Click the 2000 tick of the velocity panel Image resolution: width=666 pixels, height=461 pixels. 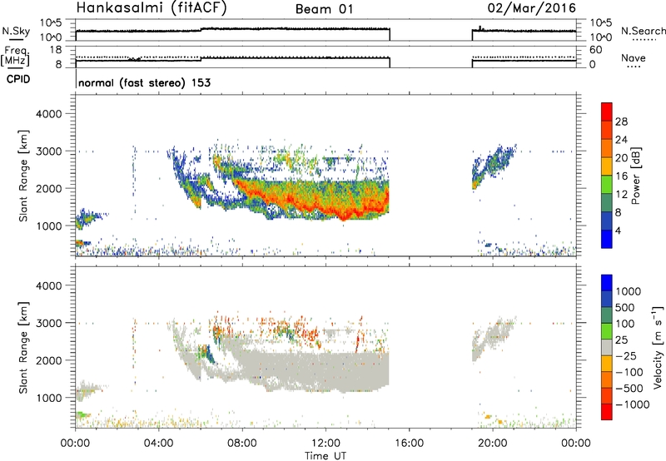pos(49,360)
